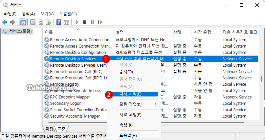Select Security Accounts Manager service name

(x=75, y=116)
